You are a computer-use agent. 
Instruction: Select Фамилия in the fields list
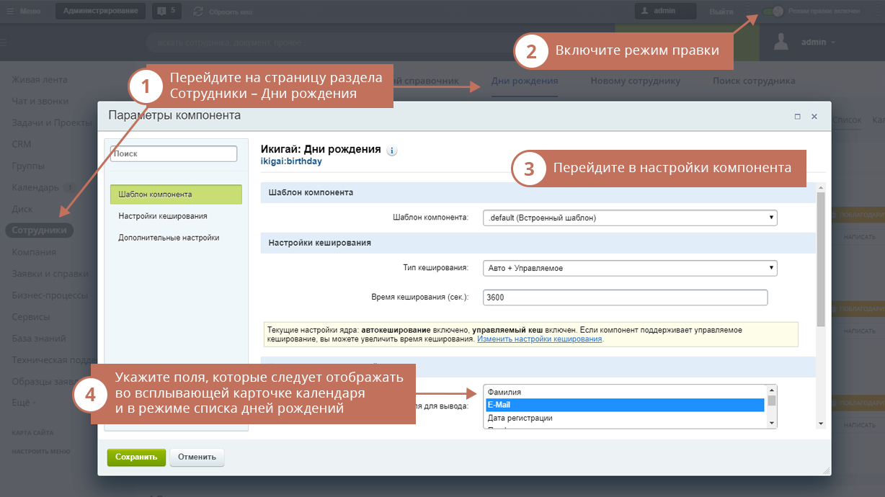point(625,392)
